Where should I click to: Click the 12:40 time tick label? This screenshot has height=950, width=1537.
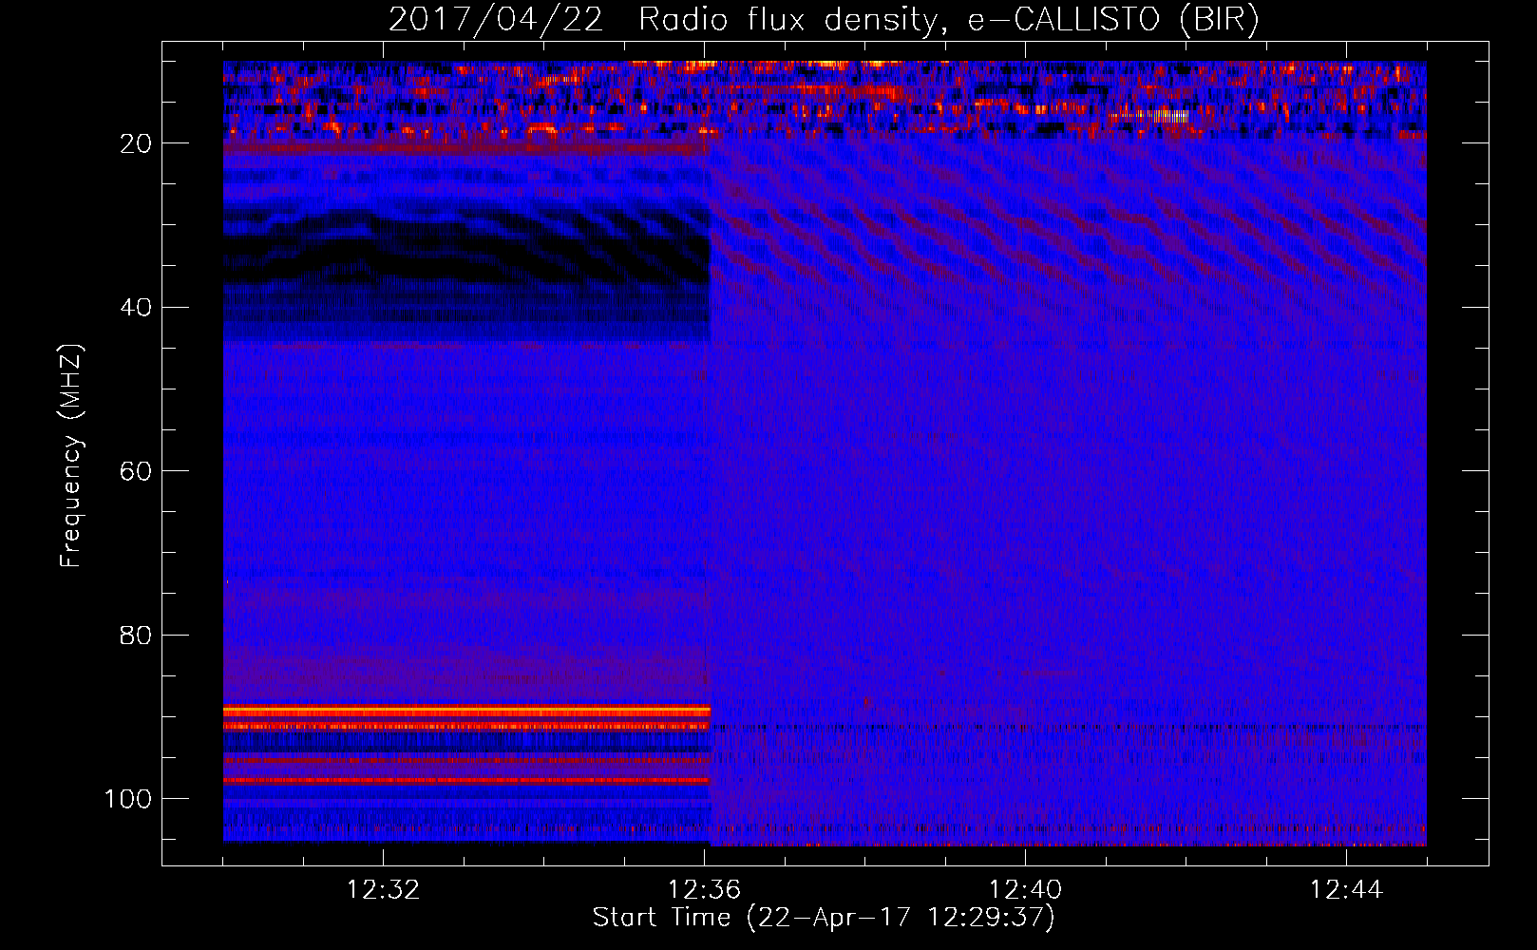(x=1025, y=890)
